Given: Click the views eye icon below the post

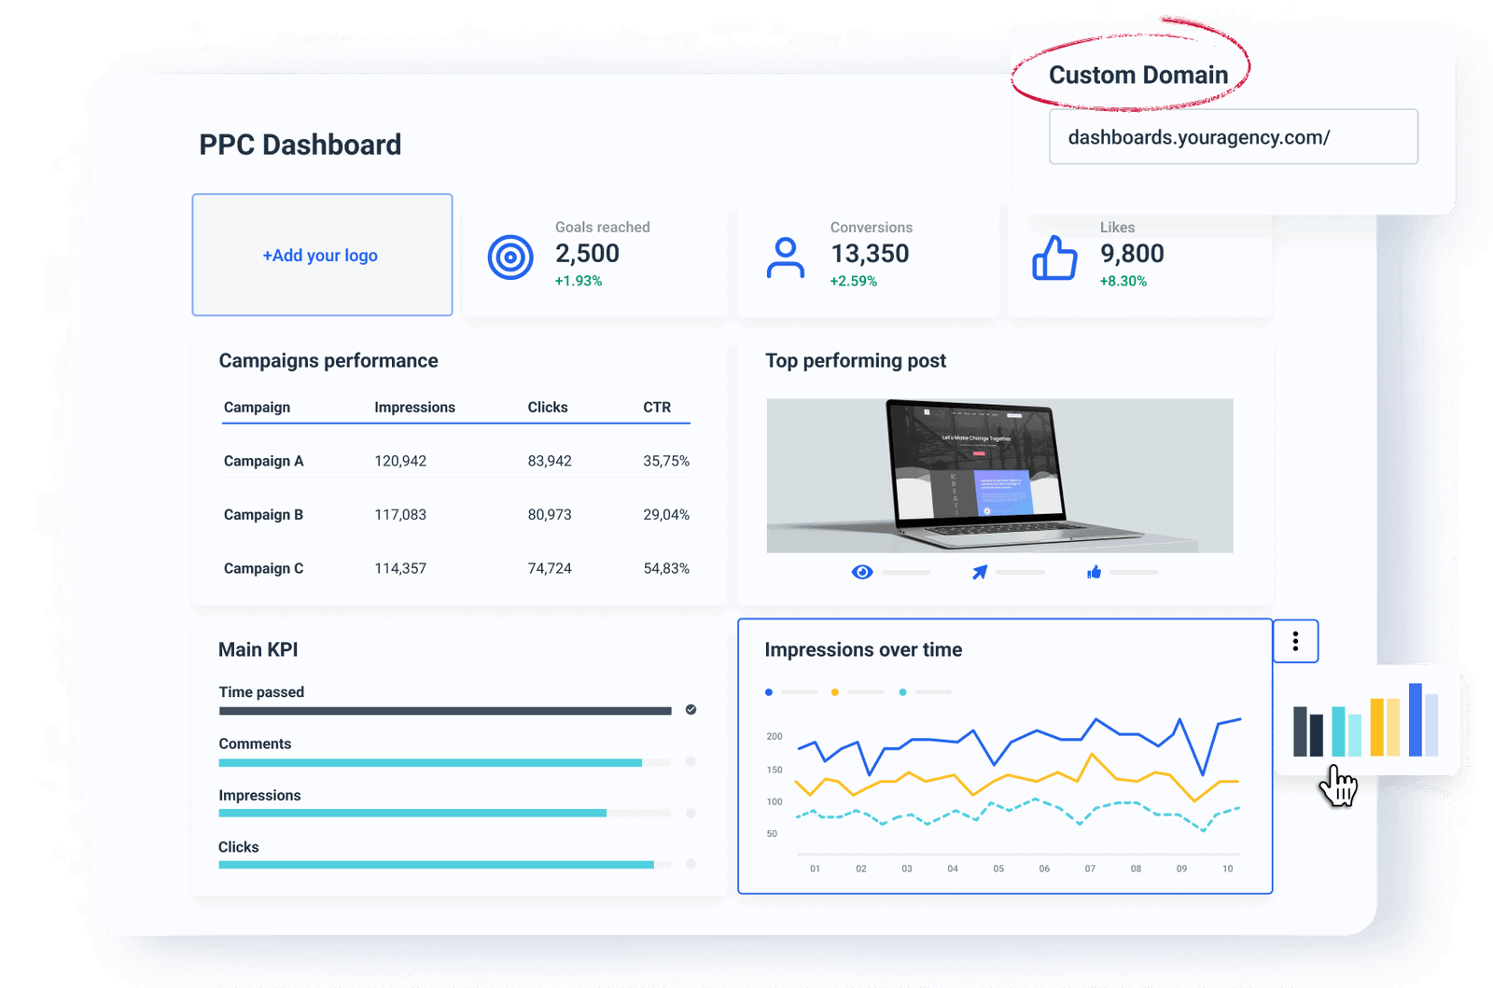Looking at the screenshot, I should [x=862, y=571].
